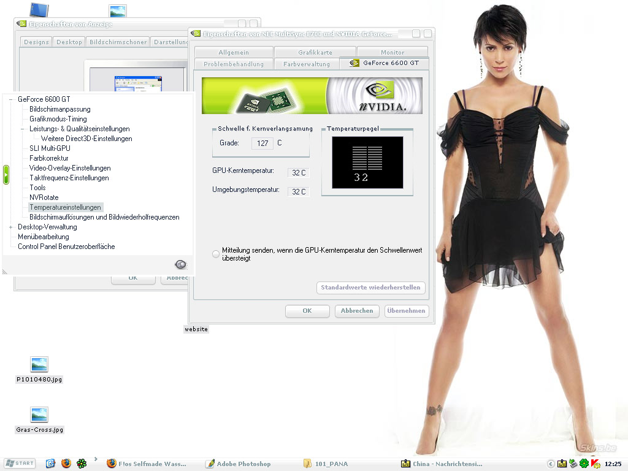The width and height of the screenshot is (628, 471).
Task: Select the GeForce 6600 GT tab
Action: point(384,63)
